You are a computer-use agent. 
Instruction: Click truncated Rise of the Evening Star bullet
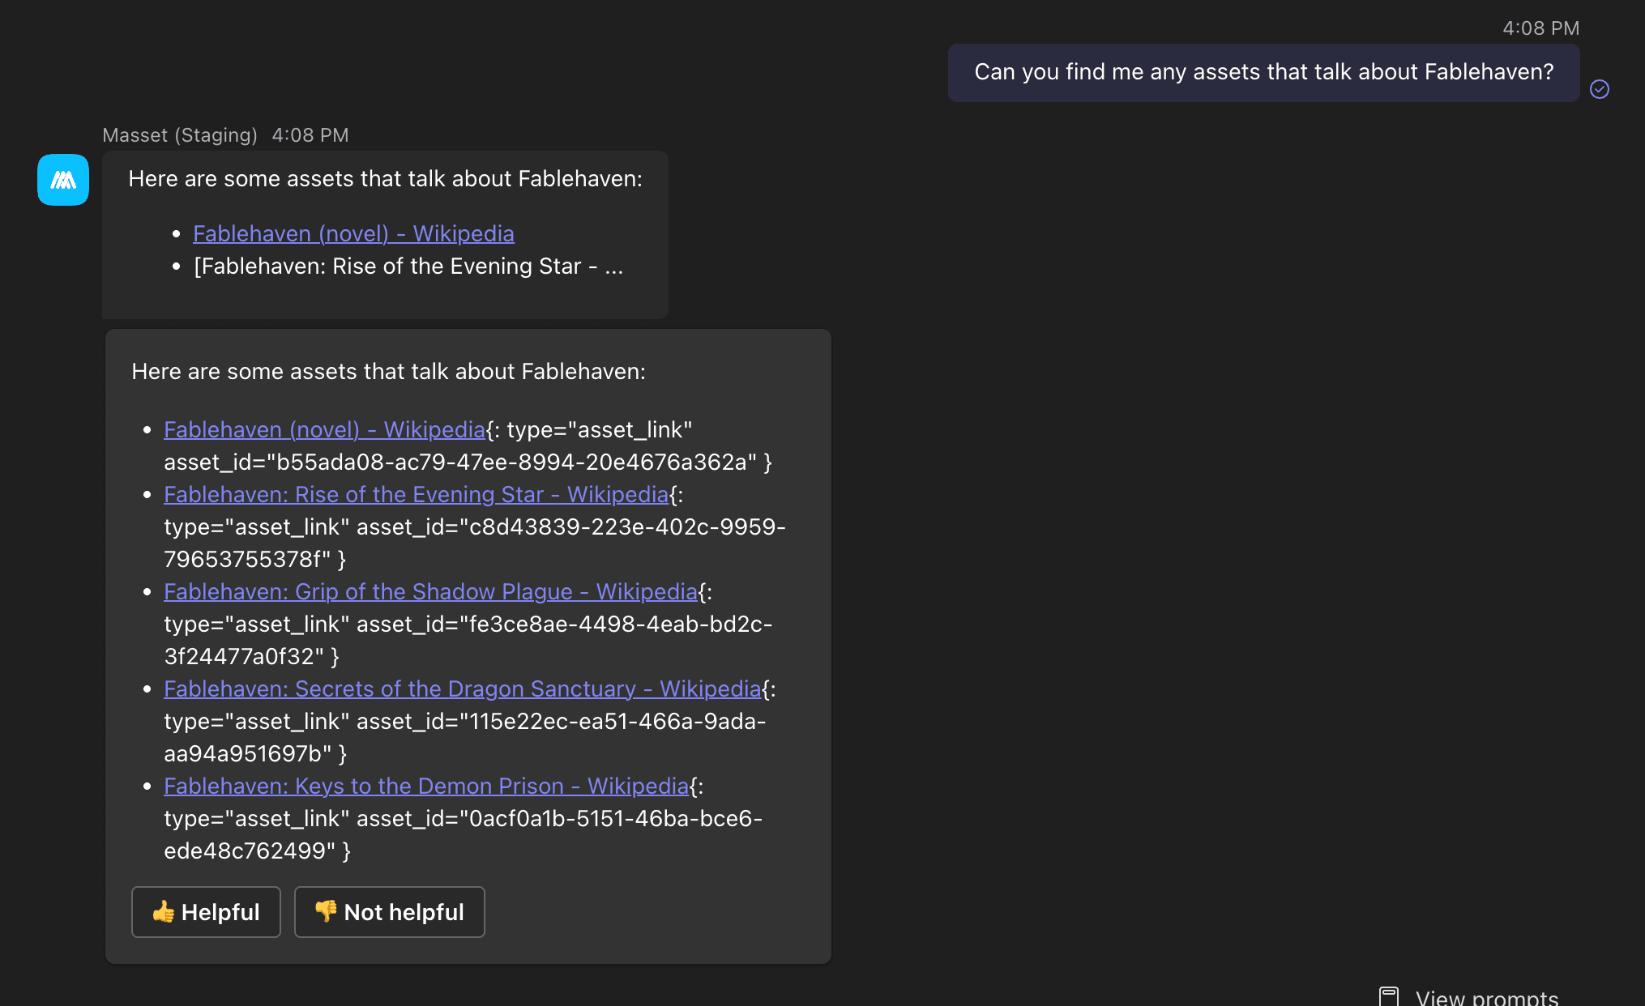(408, 266)
